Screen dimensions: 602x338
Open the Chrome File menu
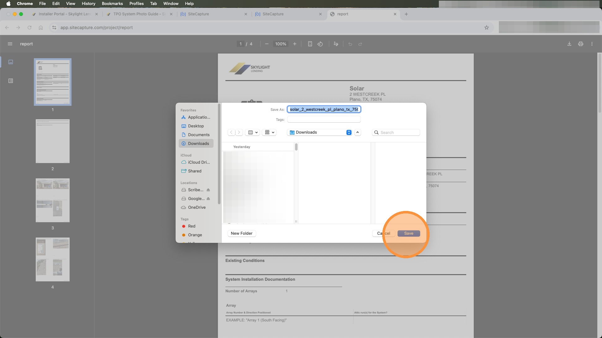42,3
